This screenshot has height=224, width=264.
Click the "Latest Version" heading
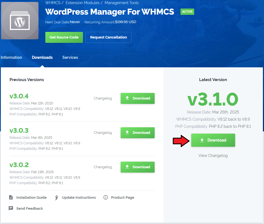pyautogui.click(x=213, y=80)
